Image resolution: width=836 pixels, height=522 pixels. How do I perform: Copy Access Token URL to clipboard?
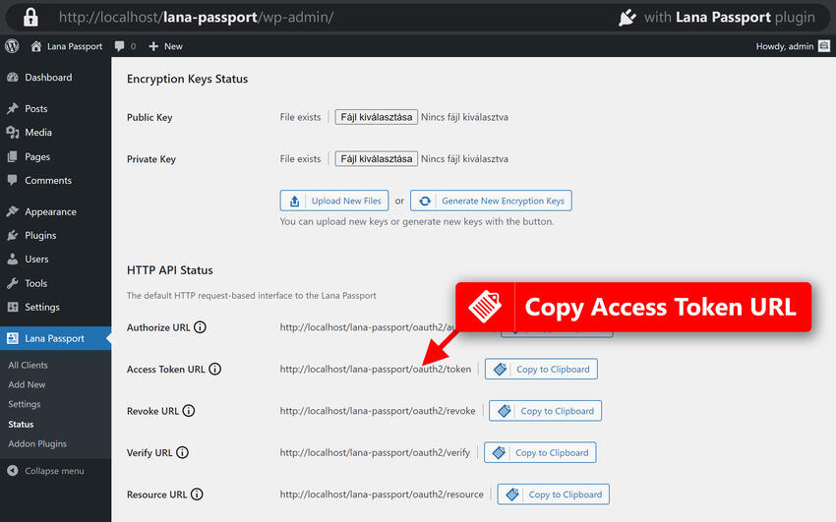coord(541,369)
